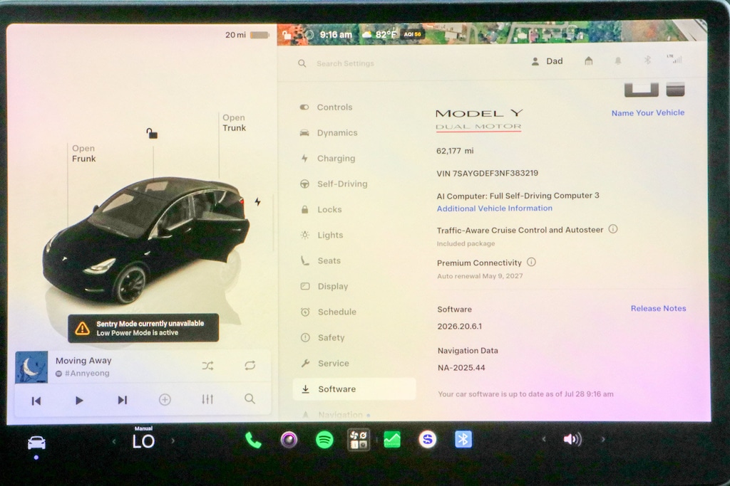Tap the Sentry Mode unavailable warning
Viewport: 730px width, 486px height.
[143, 328]
